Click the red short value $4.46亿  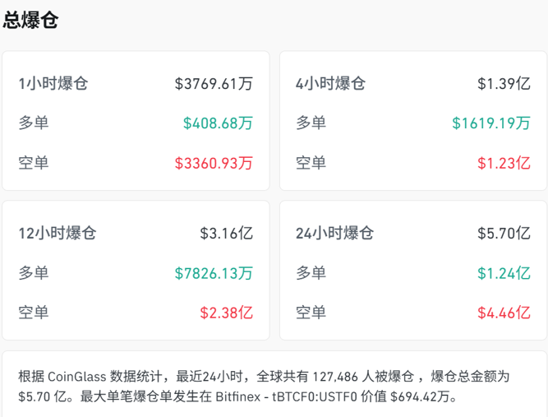coord(504,312)
